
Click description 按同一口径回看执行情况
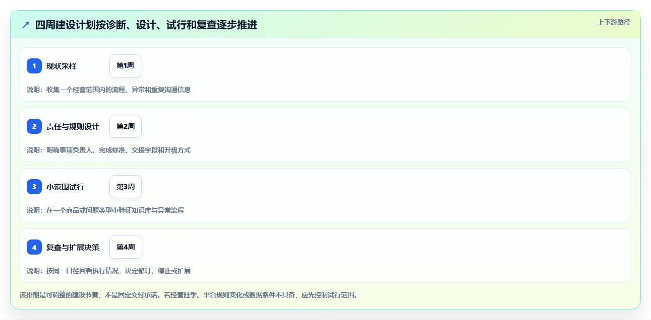click(119, 271)
